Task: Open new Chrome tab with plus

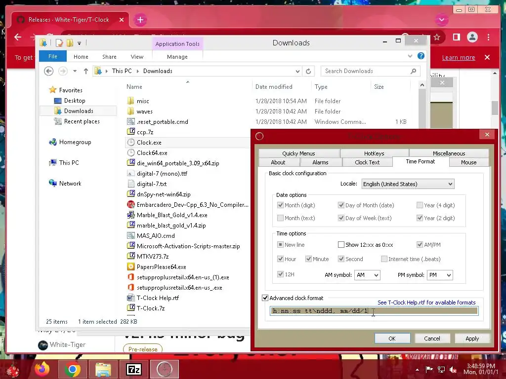Action: (140, 20)
